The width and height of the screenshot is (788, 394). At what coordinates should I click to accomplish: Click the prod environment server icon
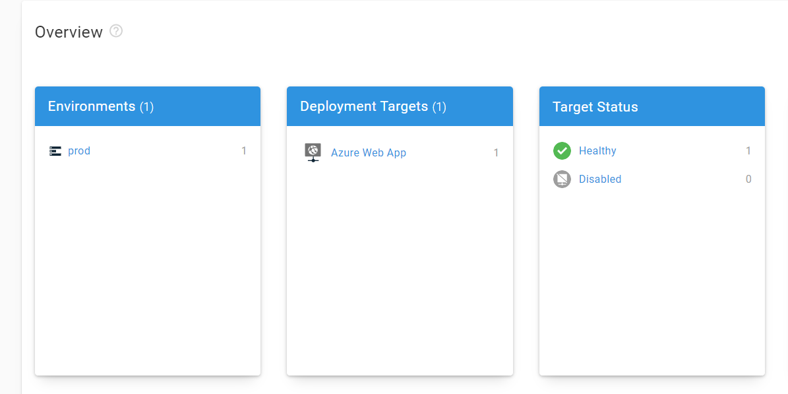click(55, 151)
